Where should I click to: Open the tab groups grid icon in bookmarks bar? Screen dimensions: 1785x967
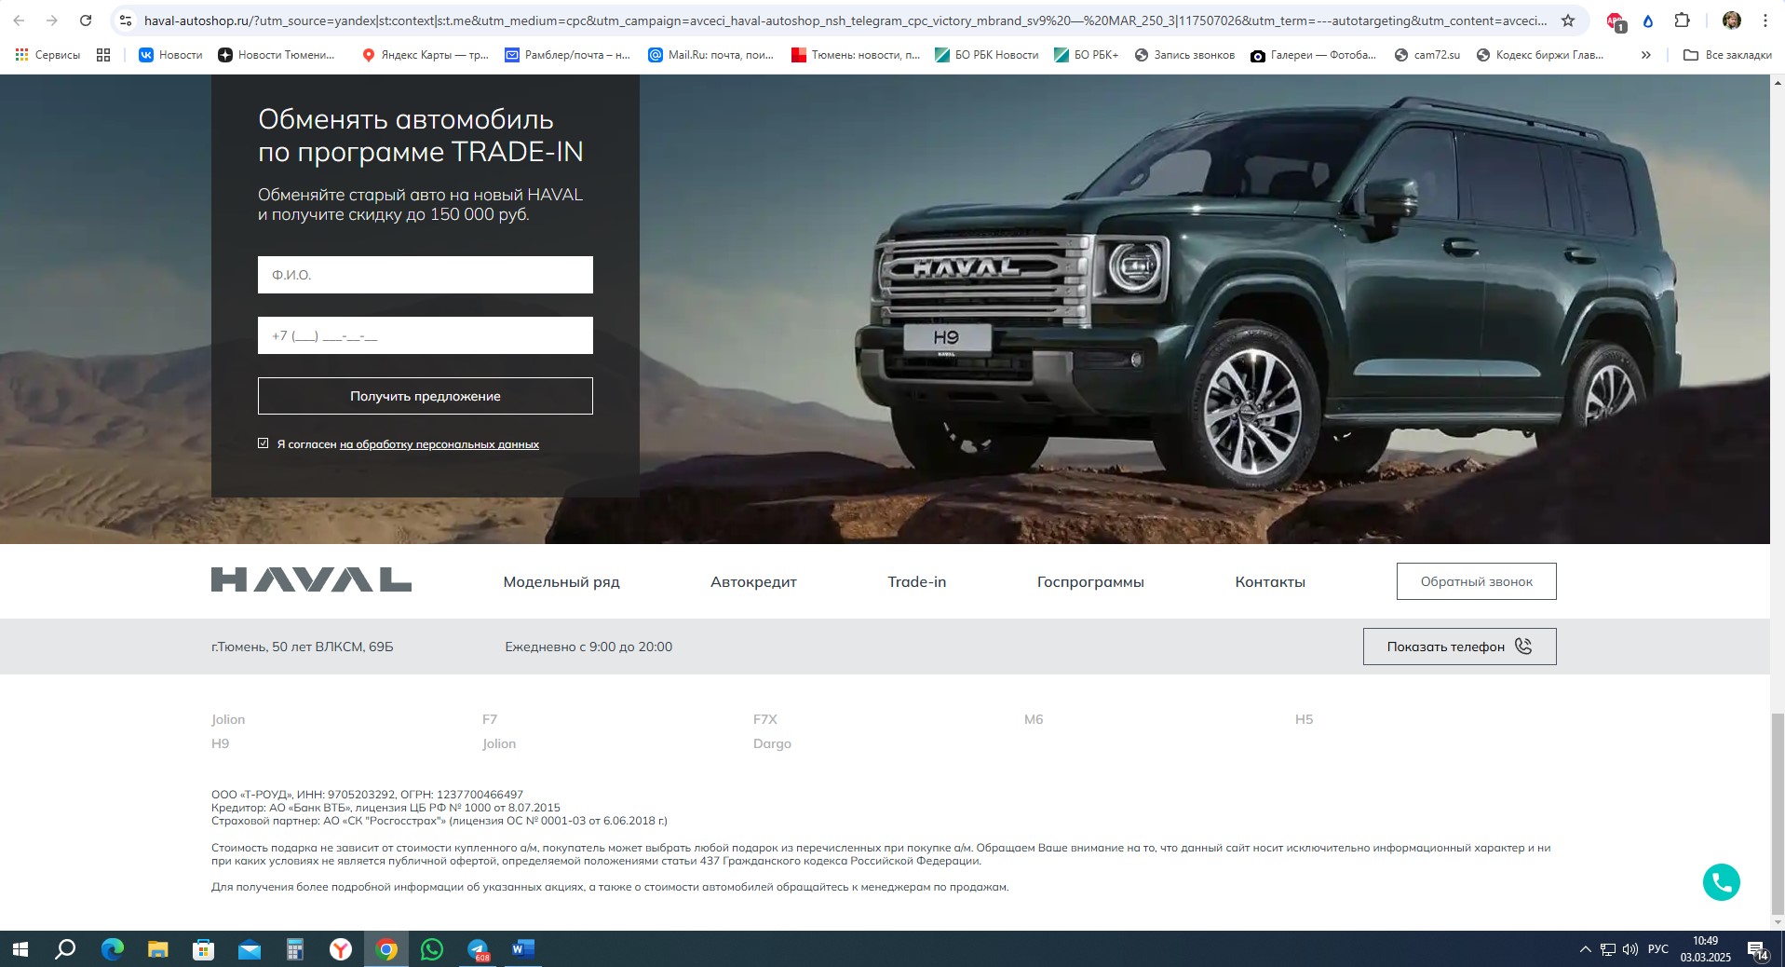tap(103, 55)
